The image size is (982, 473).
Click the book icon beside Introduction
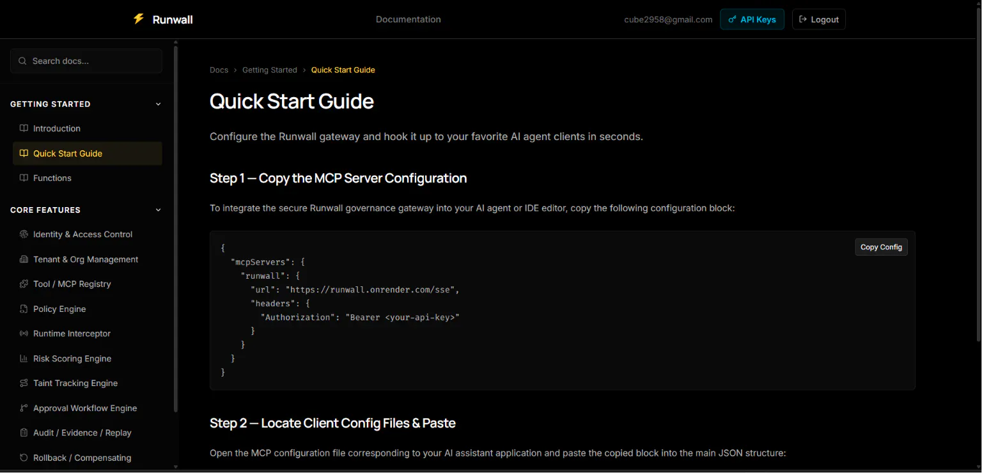[x=24, y=128]
